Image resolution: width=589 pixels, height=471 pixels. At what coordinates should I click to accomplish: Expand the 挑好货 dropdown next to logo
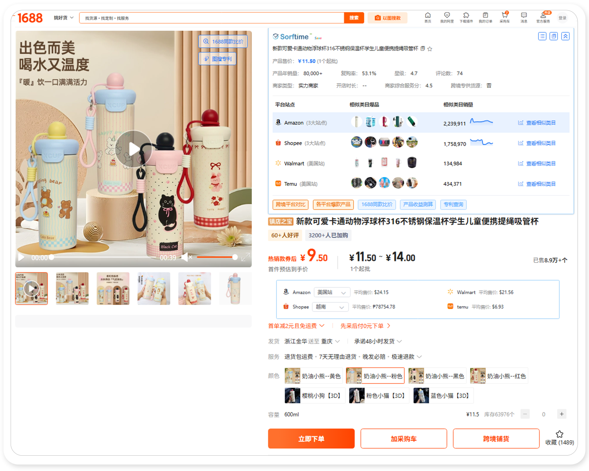pyautogui.click(x=64, y=18)
